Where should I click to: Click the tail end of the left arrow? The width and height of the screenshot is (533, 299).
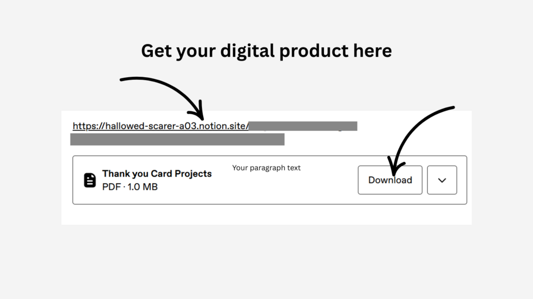click(x=122, y=80)
